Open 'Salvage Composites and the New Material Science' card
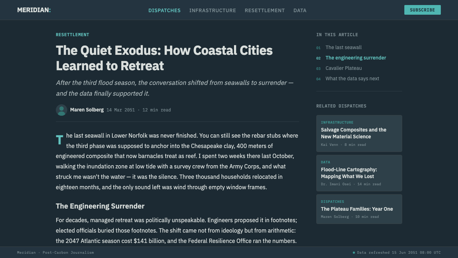This screenshot has width=458, height=258. click(359, 133)
